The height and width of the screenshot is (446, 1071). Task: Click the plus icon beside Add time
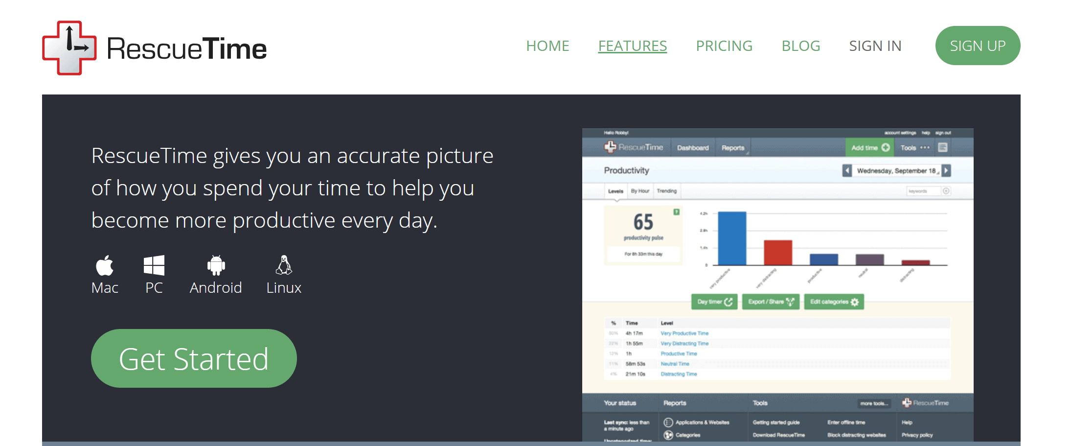[886, 147]
